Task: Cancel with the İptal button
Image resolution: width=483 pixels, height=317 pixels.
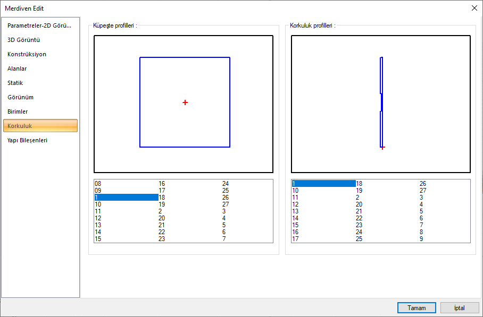Action: (459, 308)
